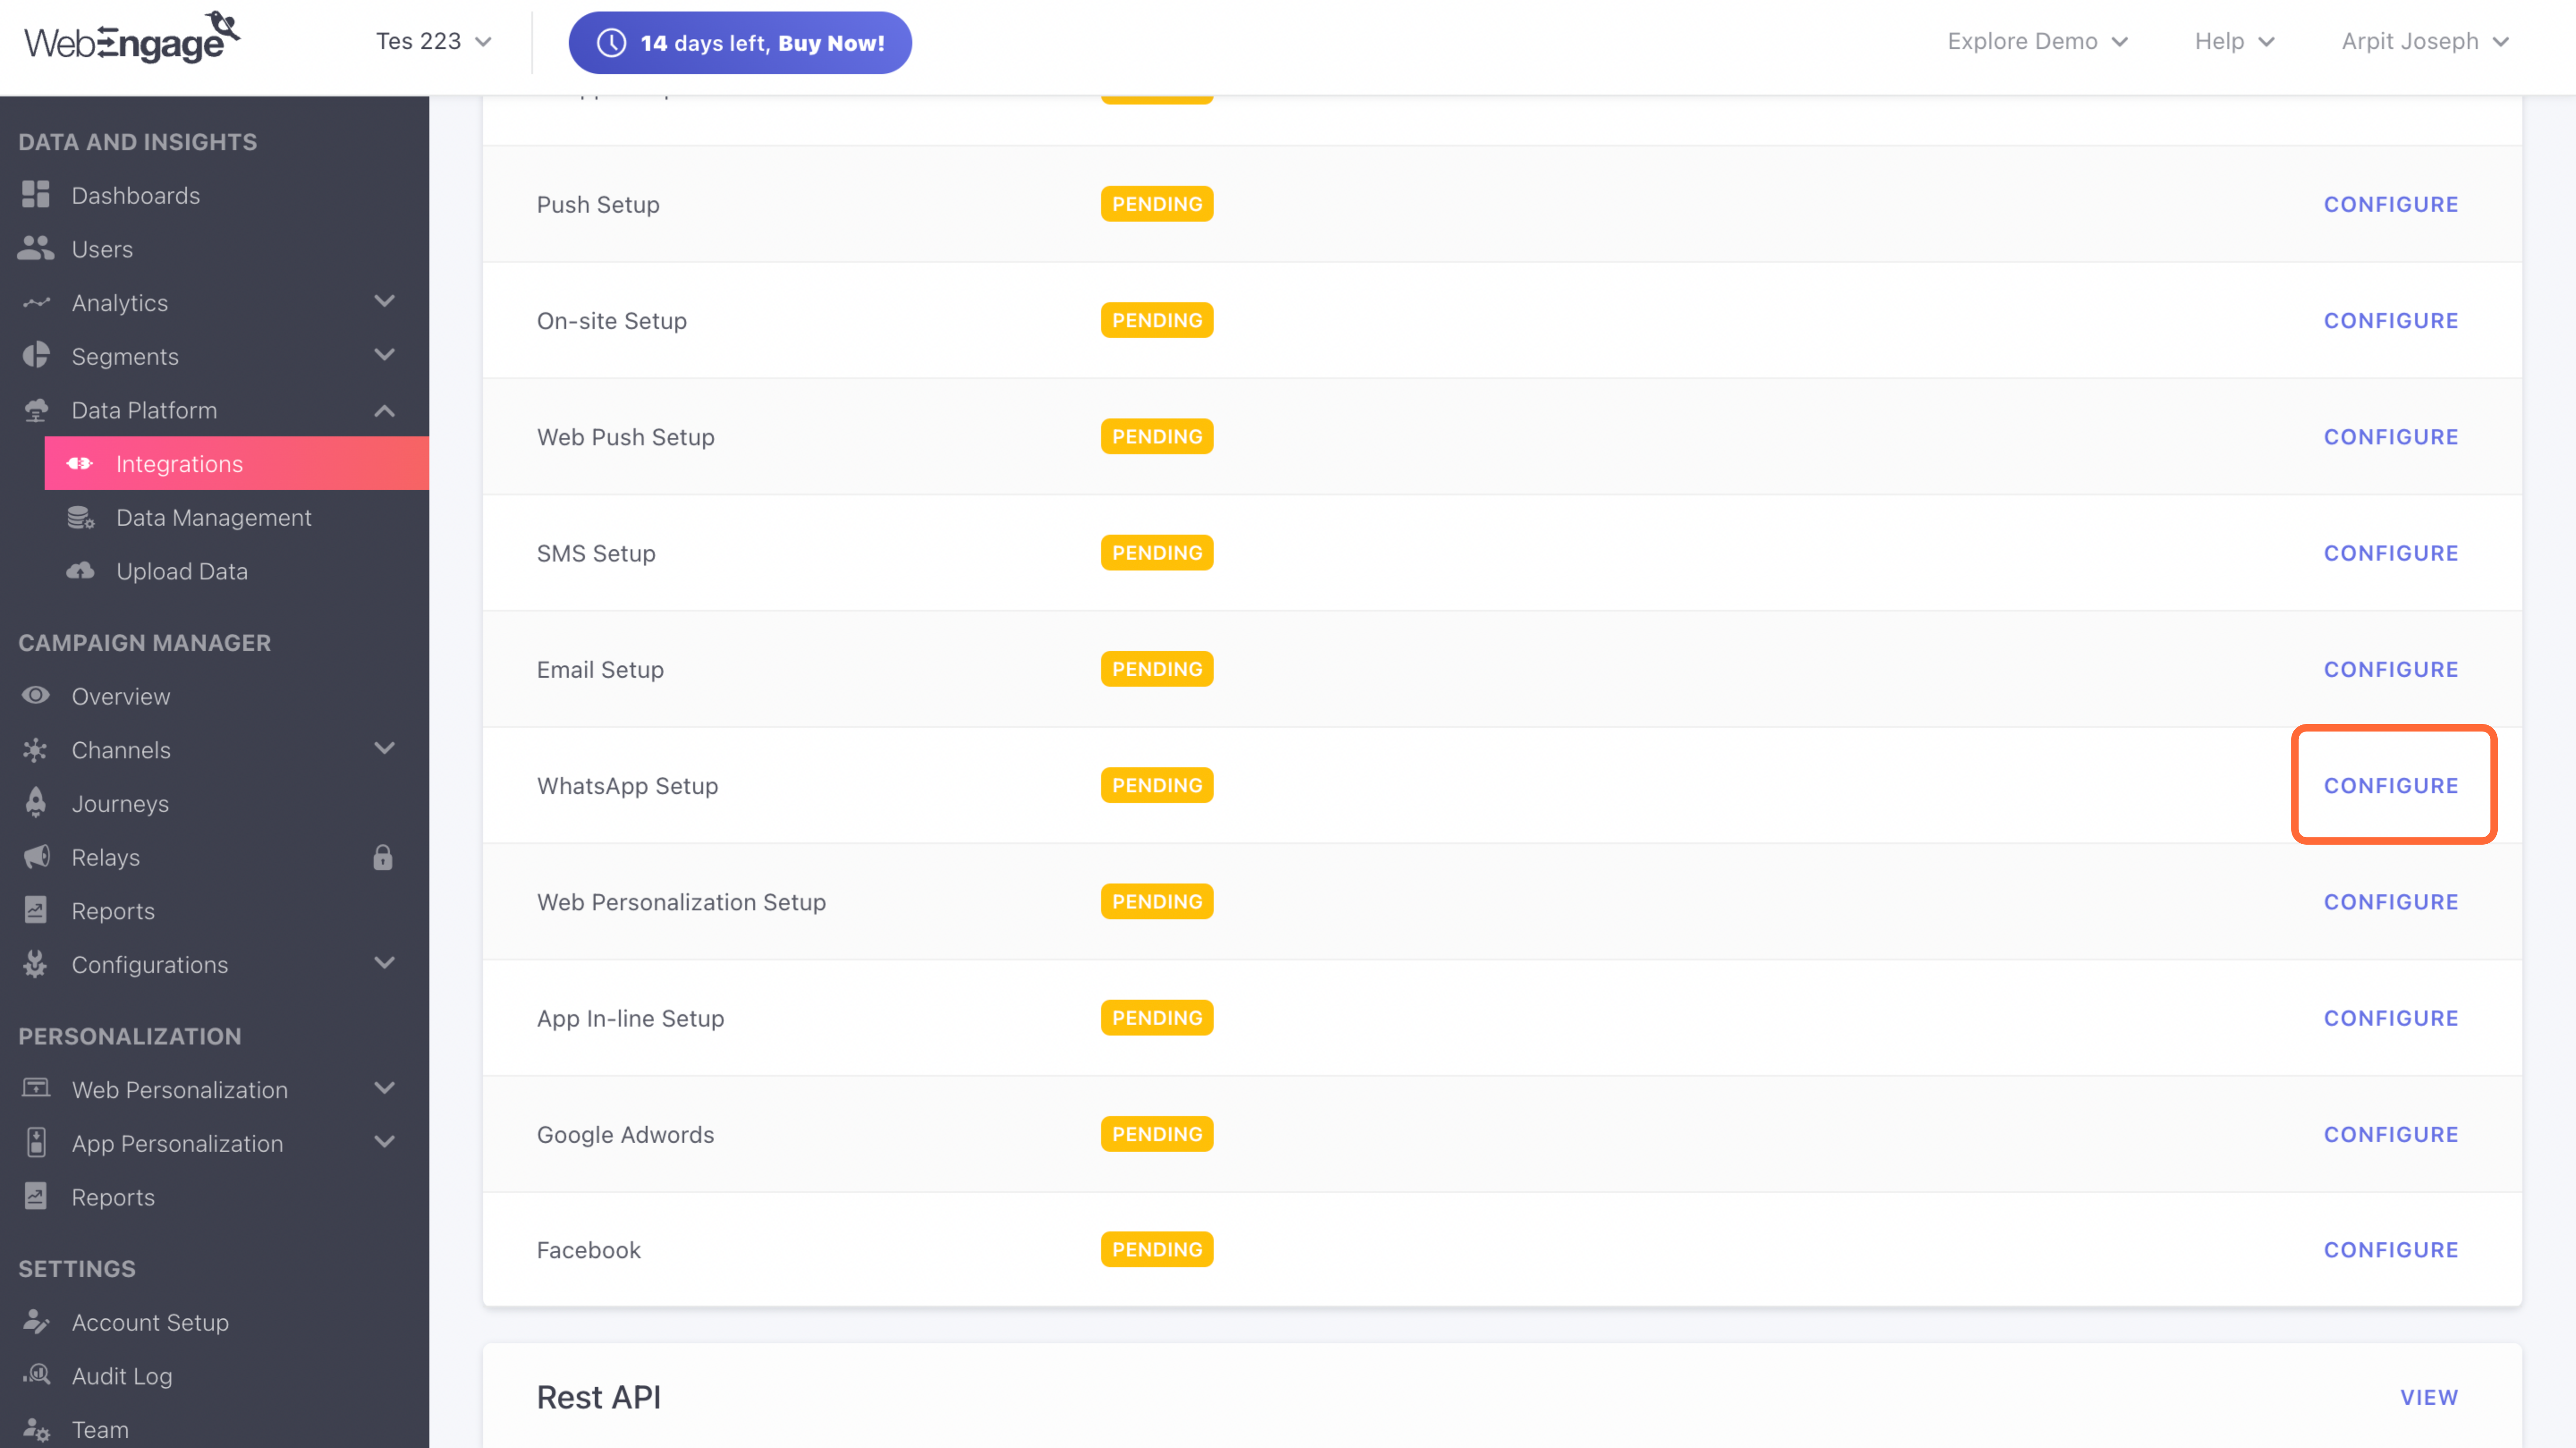Configure On-site Setup

point(2390,320)
